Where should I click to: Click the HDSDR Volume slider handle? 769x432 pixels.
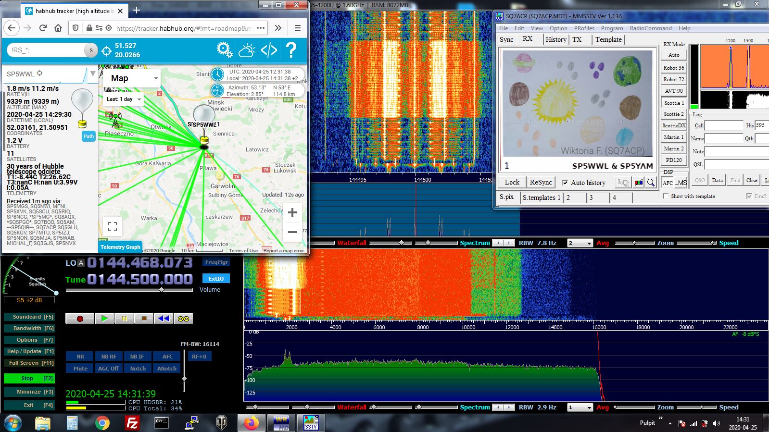[162, 290]
